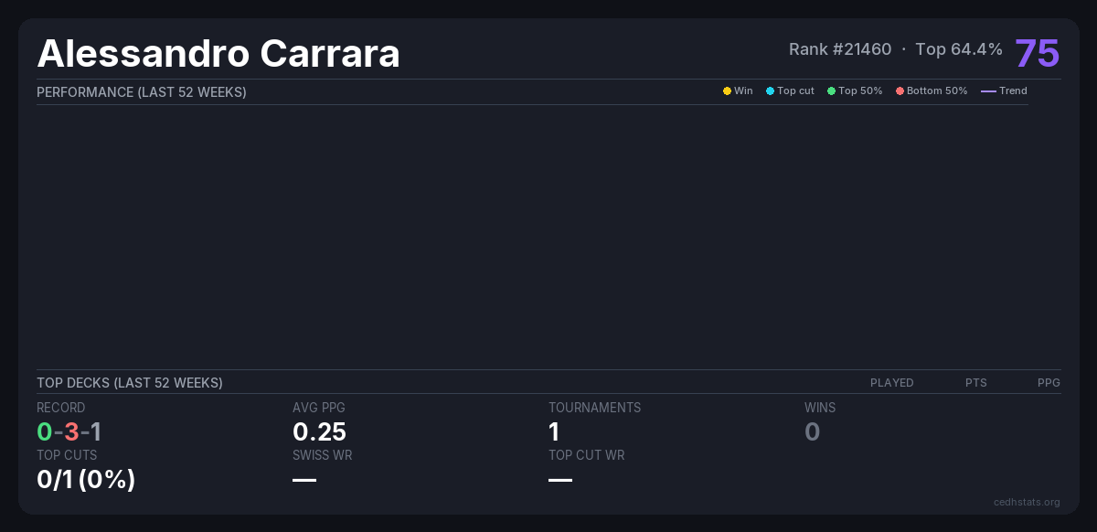
Task: Select the Top Decks (Last 52 Weeks) header
Action: click(130, 383)
